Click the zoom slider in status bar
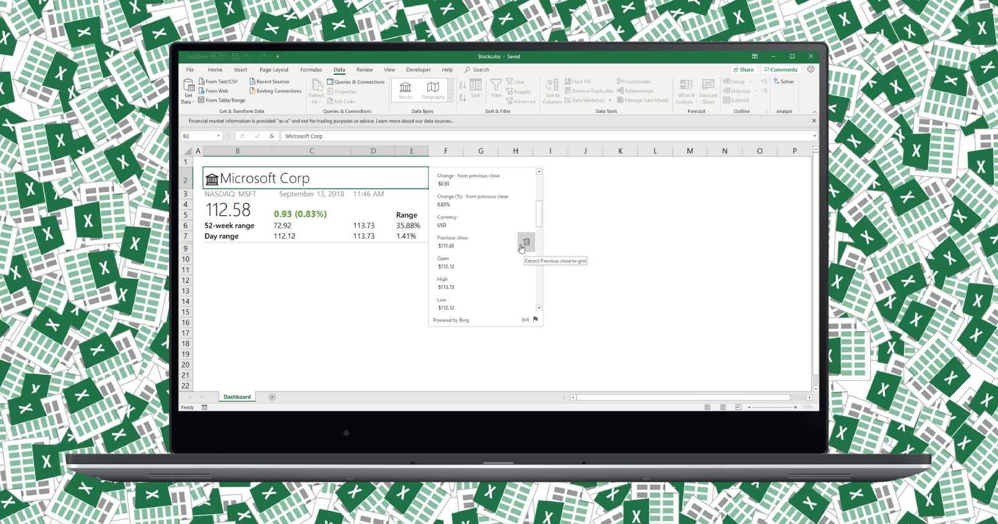The image size is (998, 524). (x=772, y=407)
